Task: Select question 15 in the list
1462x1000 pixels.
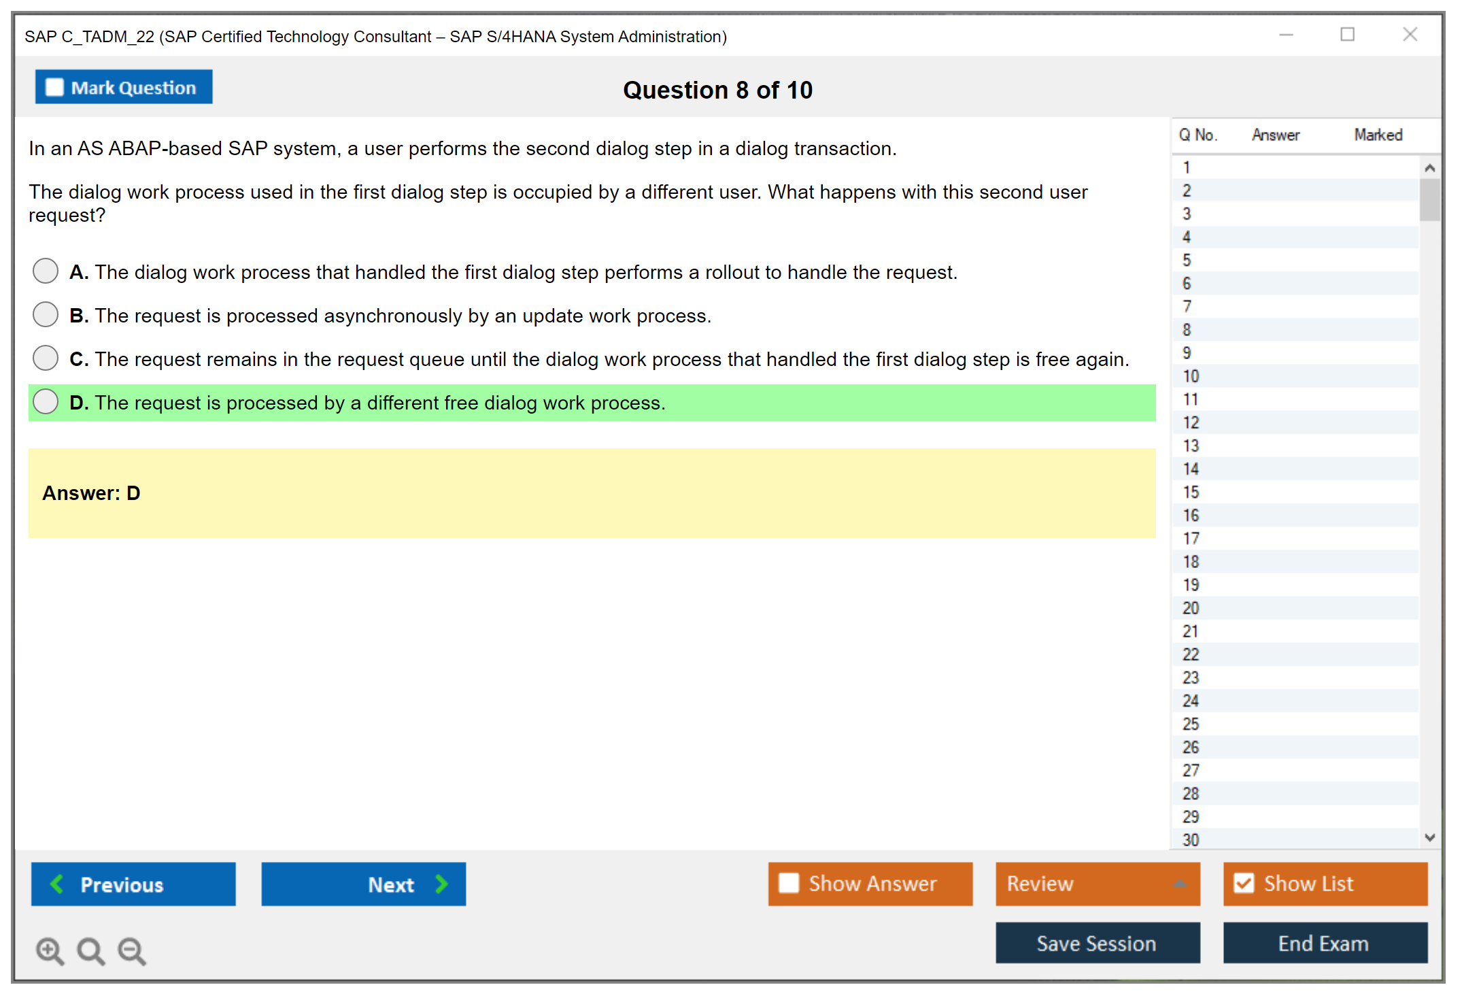Action: point(1191,492)
